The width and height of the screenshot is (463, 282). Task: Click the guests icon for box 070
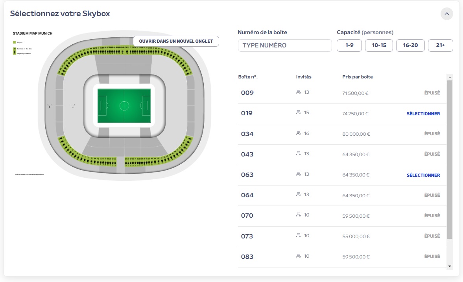pos(299,215)
